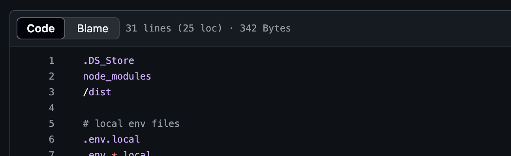Select line number 4 in gutter

(51, 108)
